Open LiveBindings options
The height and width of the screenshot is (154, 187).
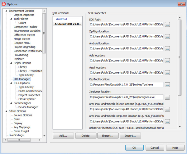pyautogui.click(x=16, y=135)
